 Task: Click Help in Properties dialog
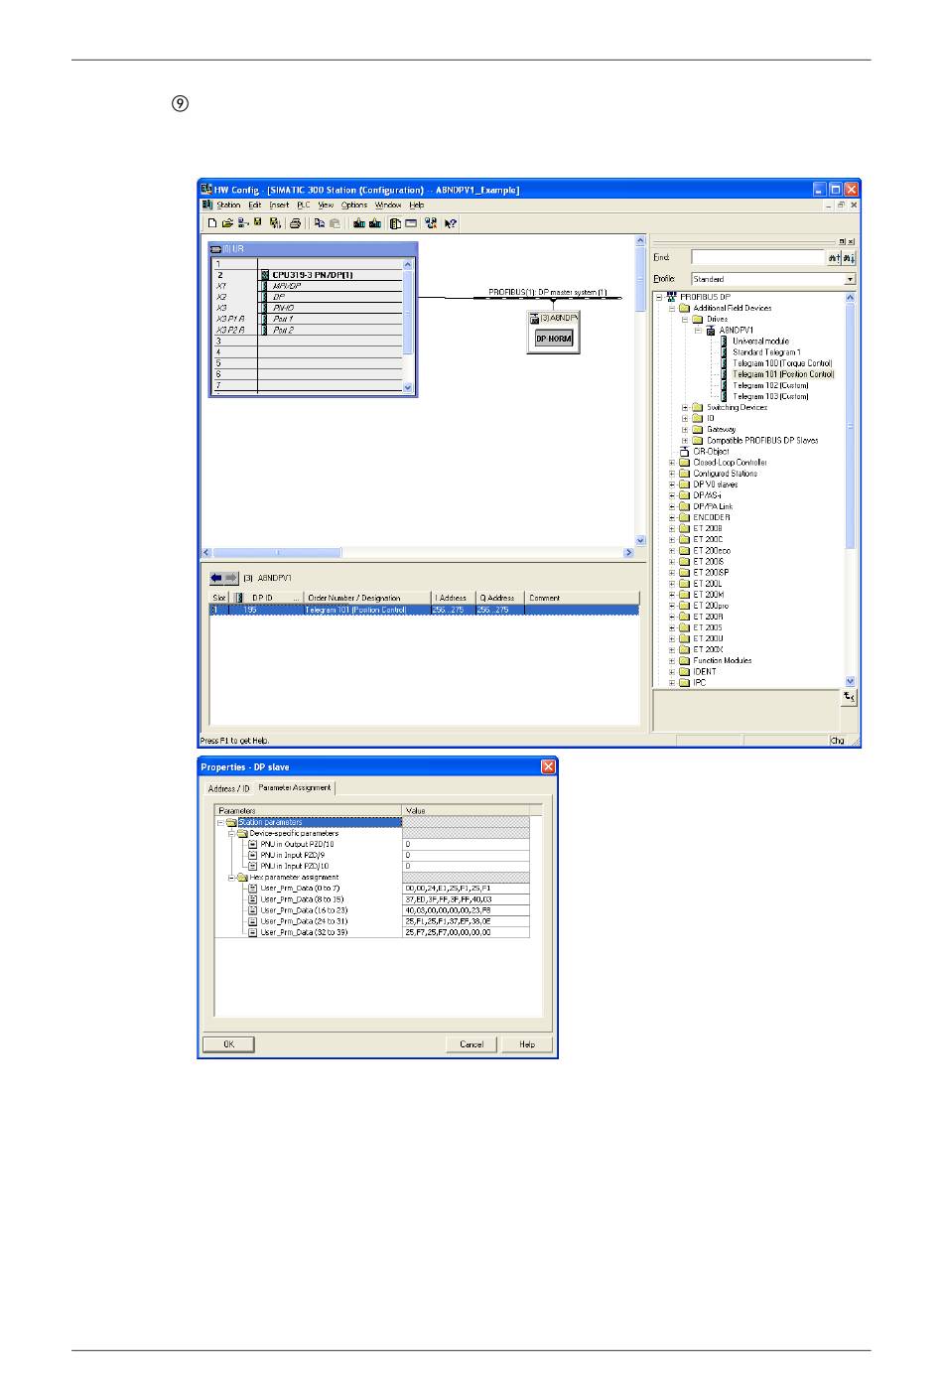527,1044
